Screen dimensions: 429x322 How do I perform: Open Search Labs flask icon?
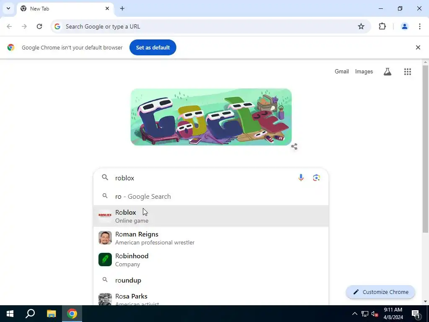click(x=388, y=72)
